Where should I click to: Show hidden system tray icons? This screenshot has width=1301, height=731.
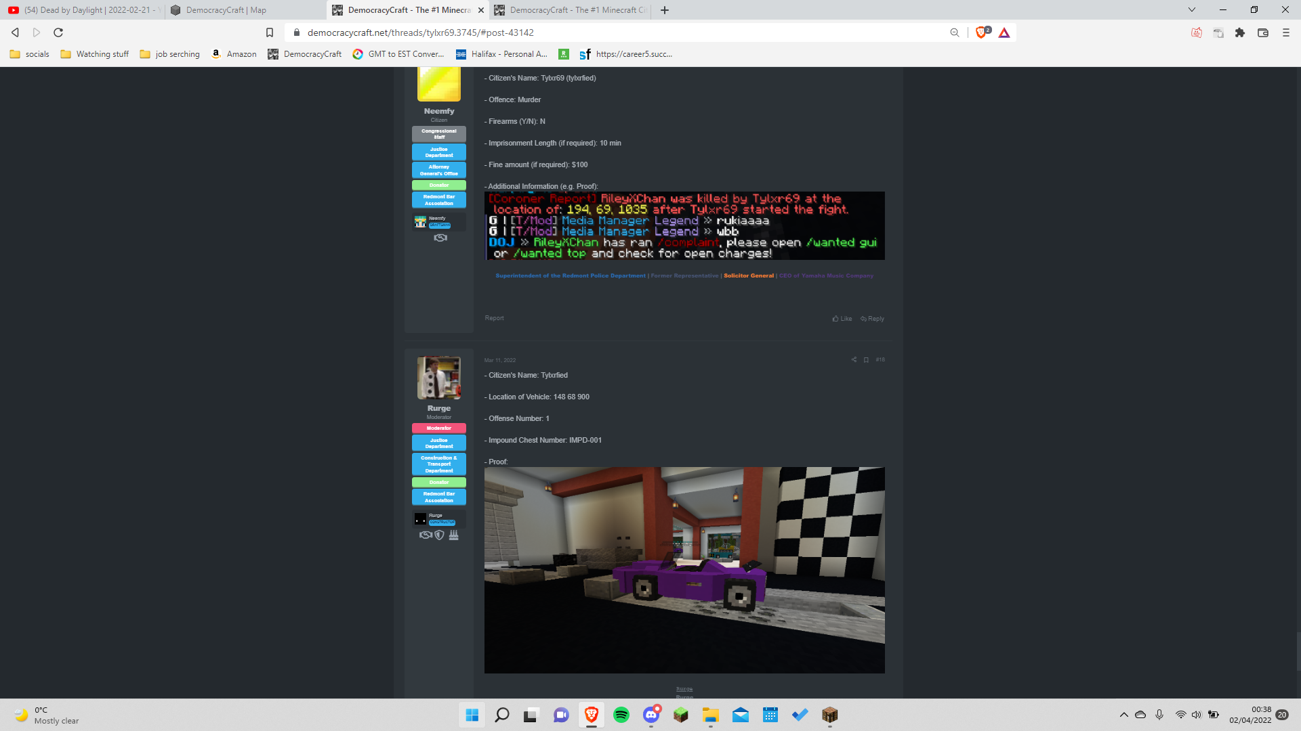(1124, 715)
